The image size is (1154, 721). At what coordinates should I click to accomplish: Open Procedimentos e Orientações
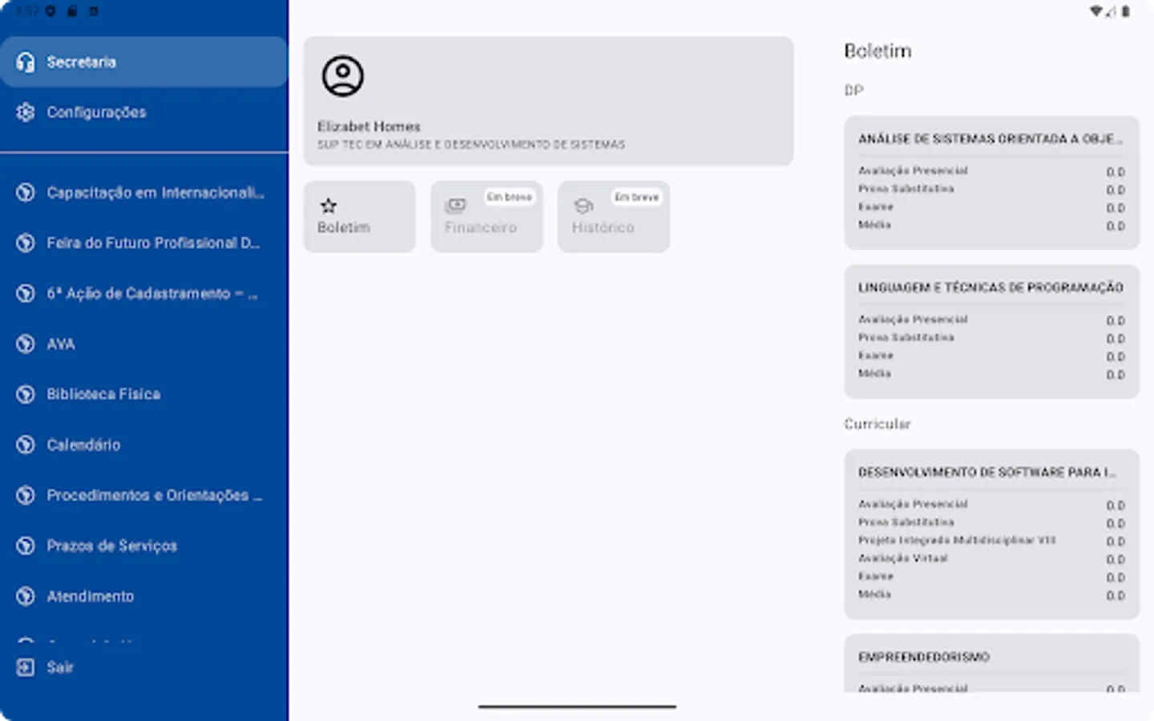point(155,495)
